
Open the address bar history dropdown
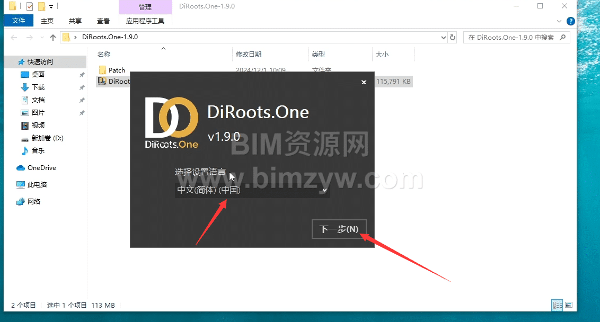[444, 38]
